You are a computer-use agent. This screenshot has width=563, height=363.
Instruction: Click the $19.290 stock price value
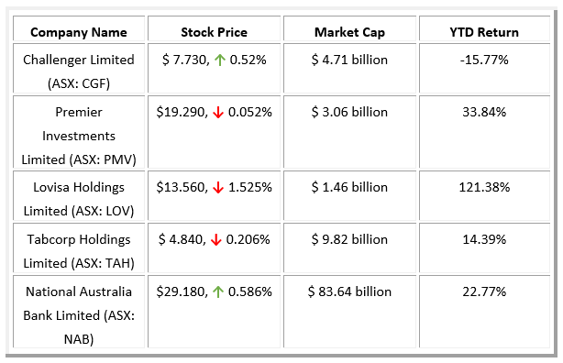pyautogui.click(x=182, y=113)
